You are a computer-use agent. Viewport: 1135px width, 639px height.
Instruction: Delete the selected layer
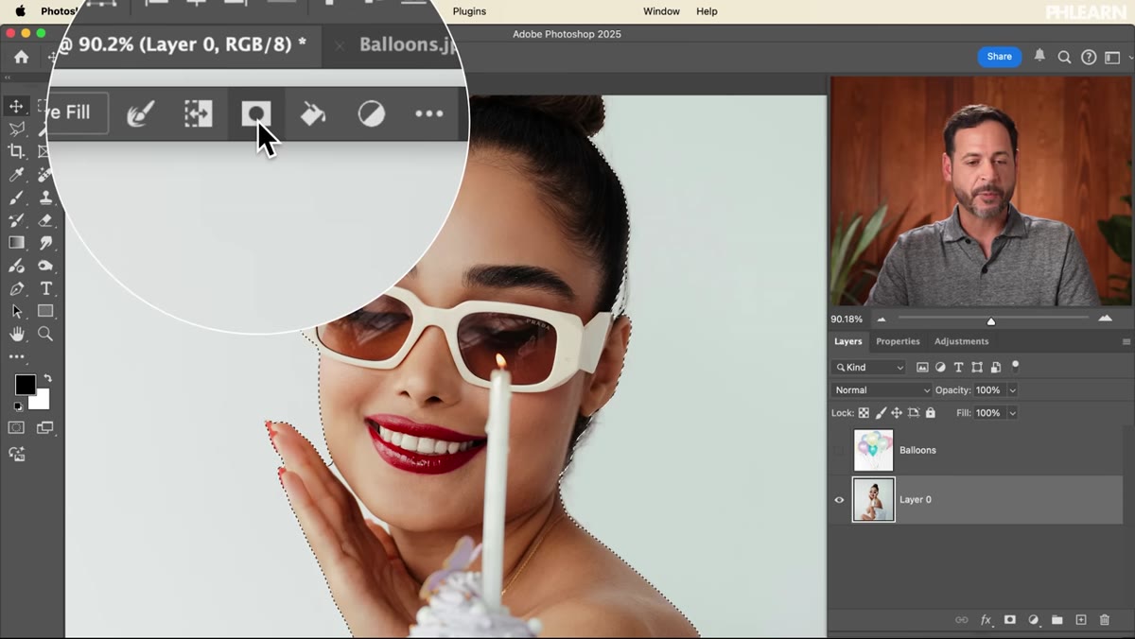click(1105, 620)
